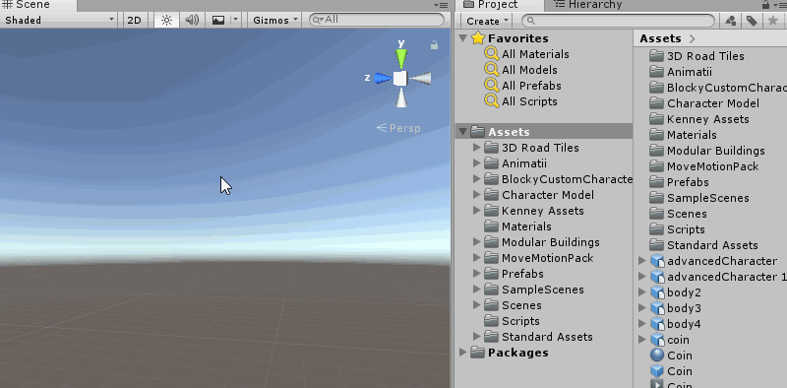Toggle scene lighting sun icon
The image size is (787, 388).
click(166, 20)
